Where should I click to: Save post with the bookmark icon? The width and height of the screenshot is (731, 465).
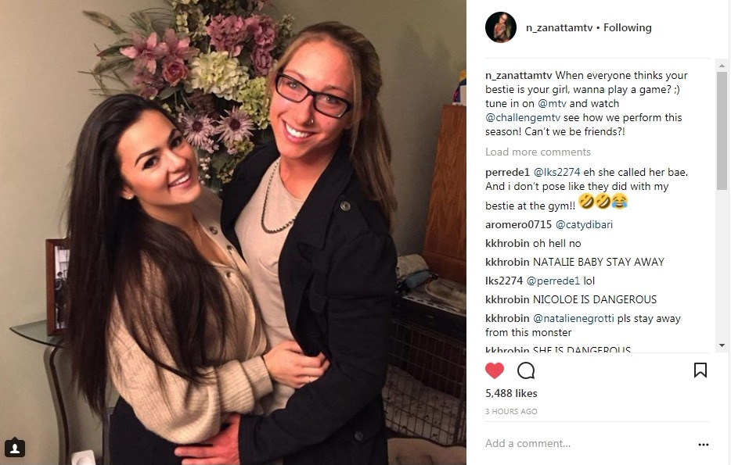[x=700, y=370]
